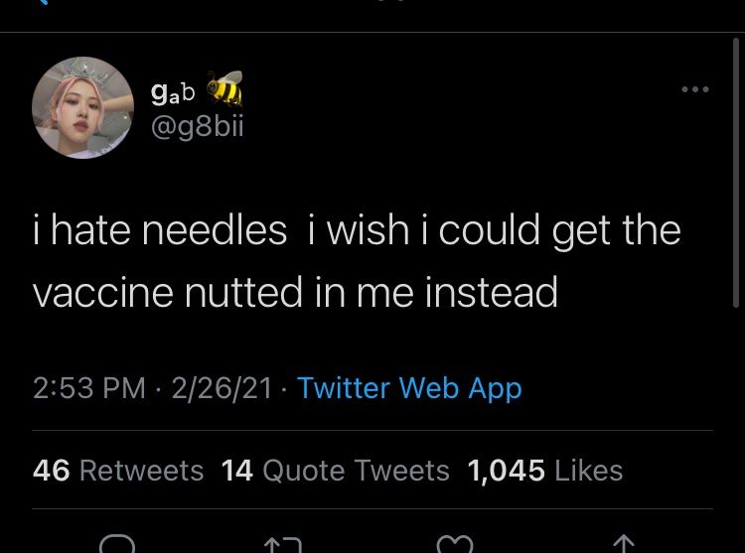
Task: Click the bee emoji beside the name
Action: (x=224, y=90)
